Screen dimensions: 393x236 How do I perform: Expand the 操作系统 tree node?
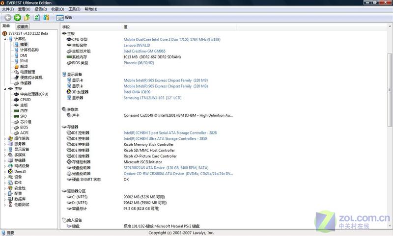coord(5,138)
